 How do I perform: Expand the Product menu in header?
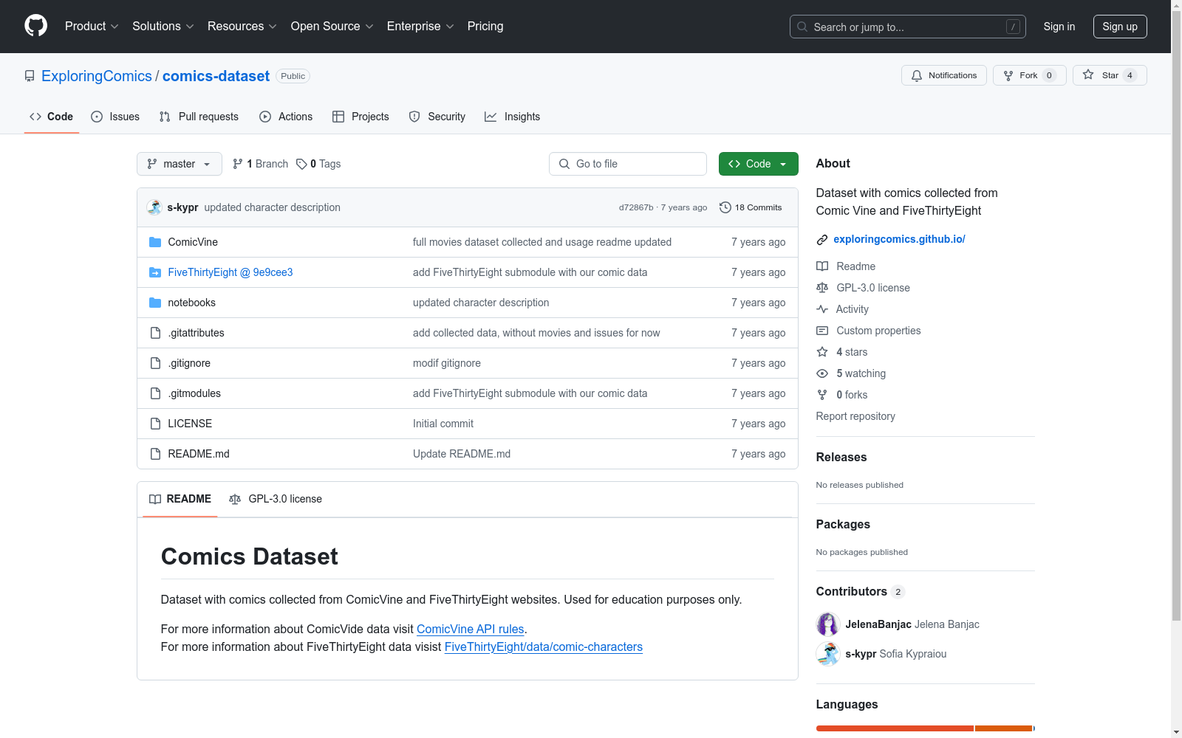click(92, 26)
